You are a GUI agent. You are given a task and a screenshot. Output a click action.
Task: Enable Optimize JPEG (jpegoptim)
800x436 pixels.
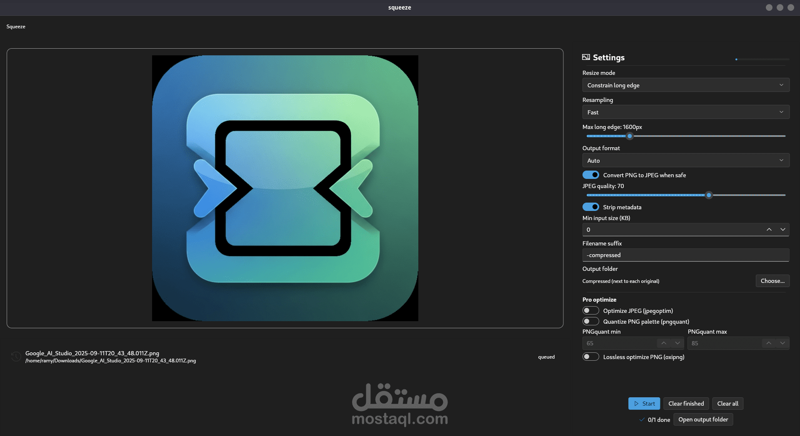click(x=590, y=311)
